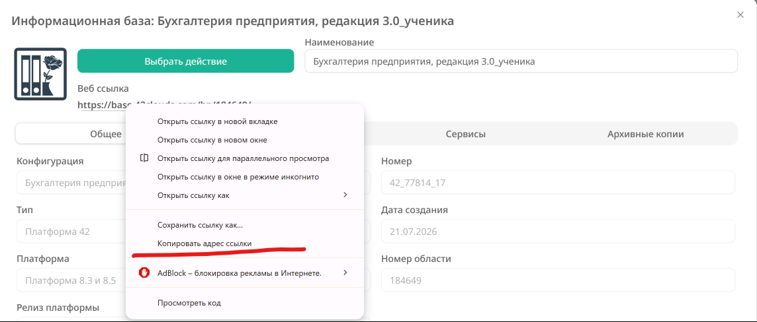Expand the AdBlock submenu arrow
757x322 pixels.
click(x=345, y=273)
